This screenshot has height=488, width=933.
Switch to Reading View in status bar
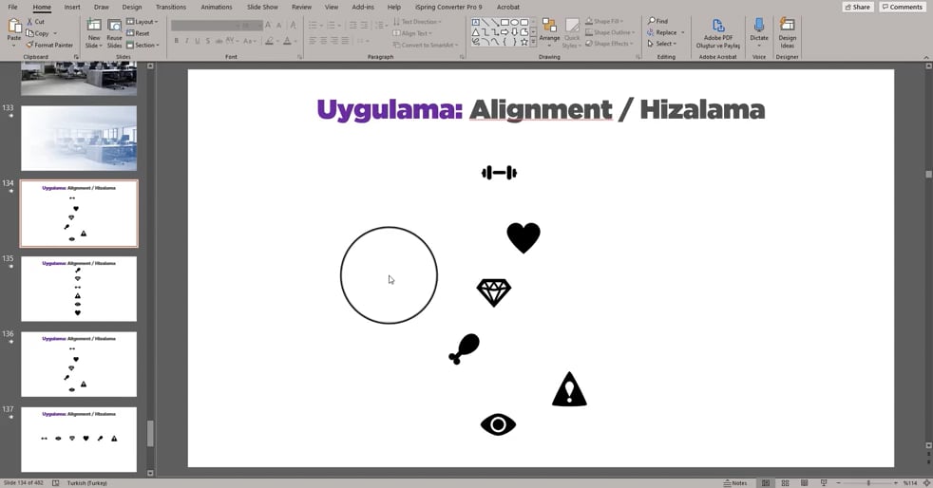(804, 483)
